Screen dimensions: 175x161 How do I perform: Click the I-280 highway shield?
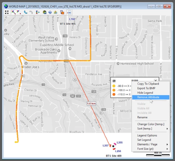click(72, 96)
